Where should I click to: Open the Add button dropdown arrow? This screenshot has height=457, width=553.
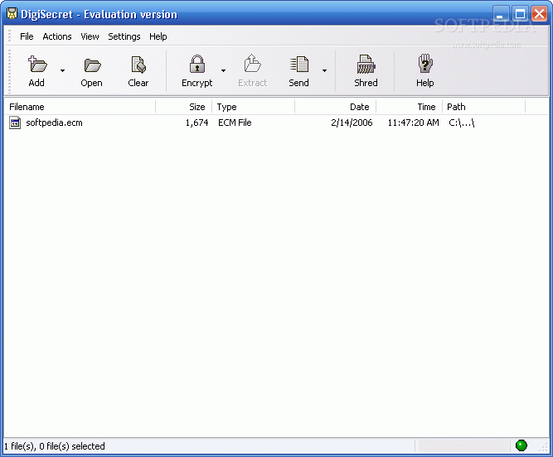(x=62, y=70)
